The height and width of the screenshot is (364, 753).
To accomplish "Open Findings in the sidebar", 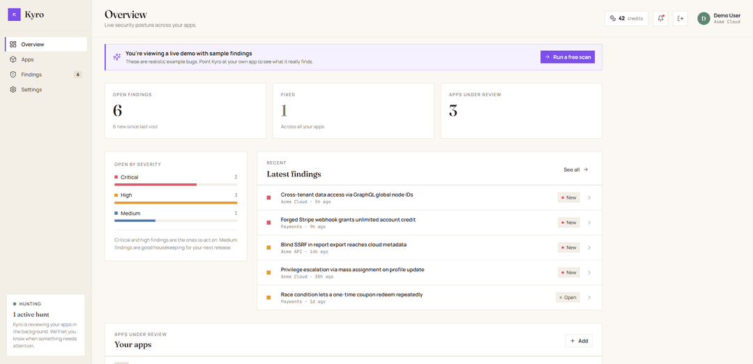I will coord(47,75).
